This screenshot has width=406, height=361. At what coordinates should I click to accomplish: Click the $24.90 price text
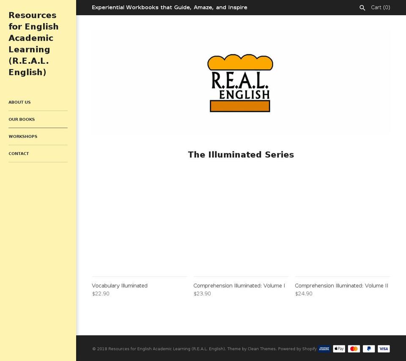[x=304, y=294]
